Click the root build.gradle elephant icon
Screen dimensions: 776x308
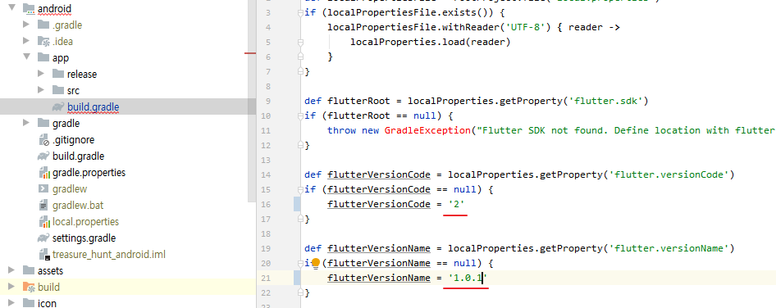click(43, 156)
